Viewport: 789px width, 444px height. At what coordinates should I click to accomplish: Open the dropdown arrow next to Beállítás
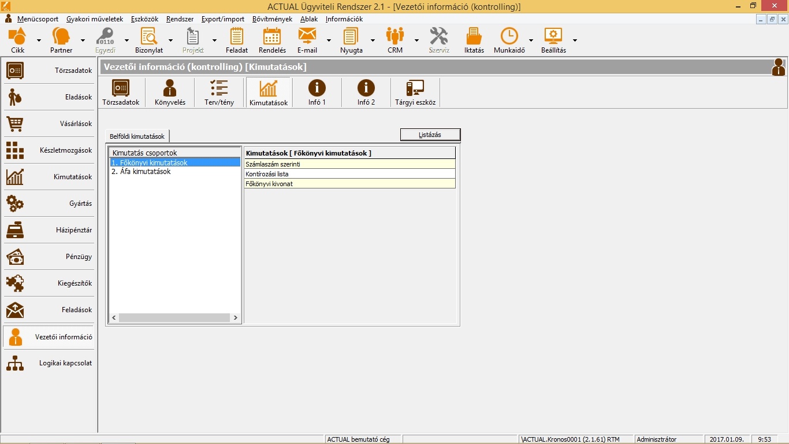click(575, 40)
